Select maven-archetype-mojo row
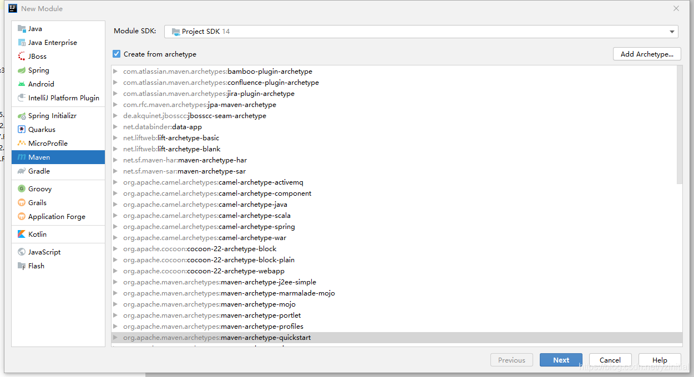The height and width of the screenshot is (377, 694). 394,304
